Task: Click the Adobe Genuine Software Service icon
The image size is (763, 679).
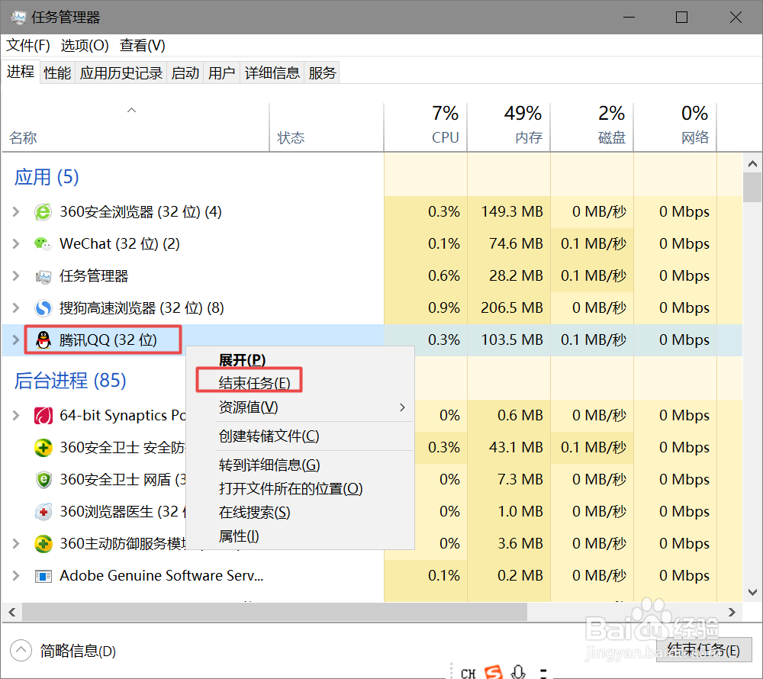Action: (43, 576)
